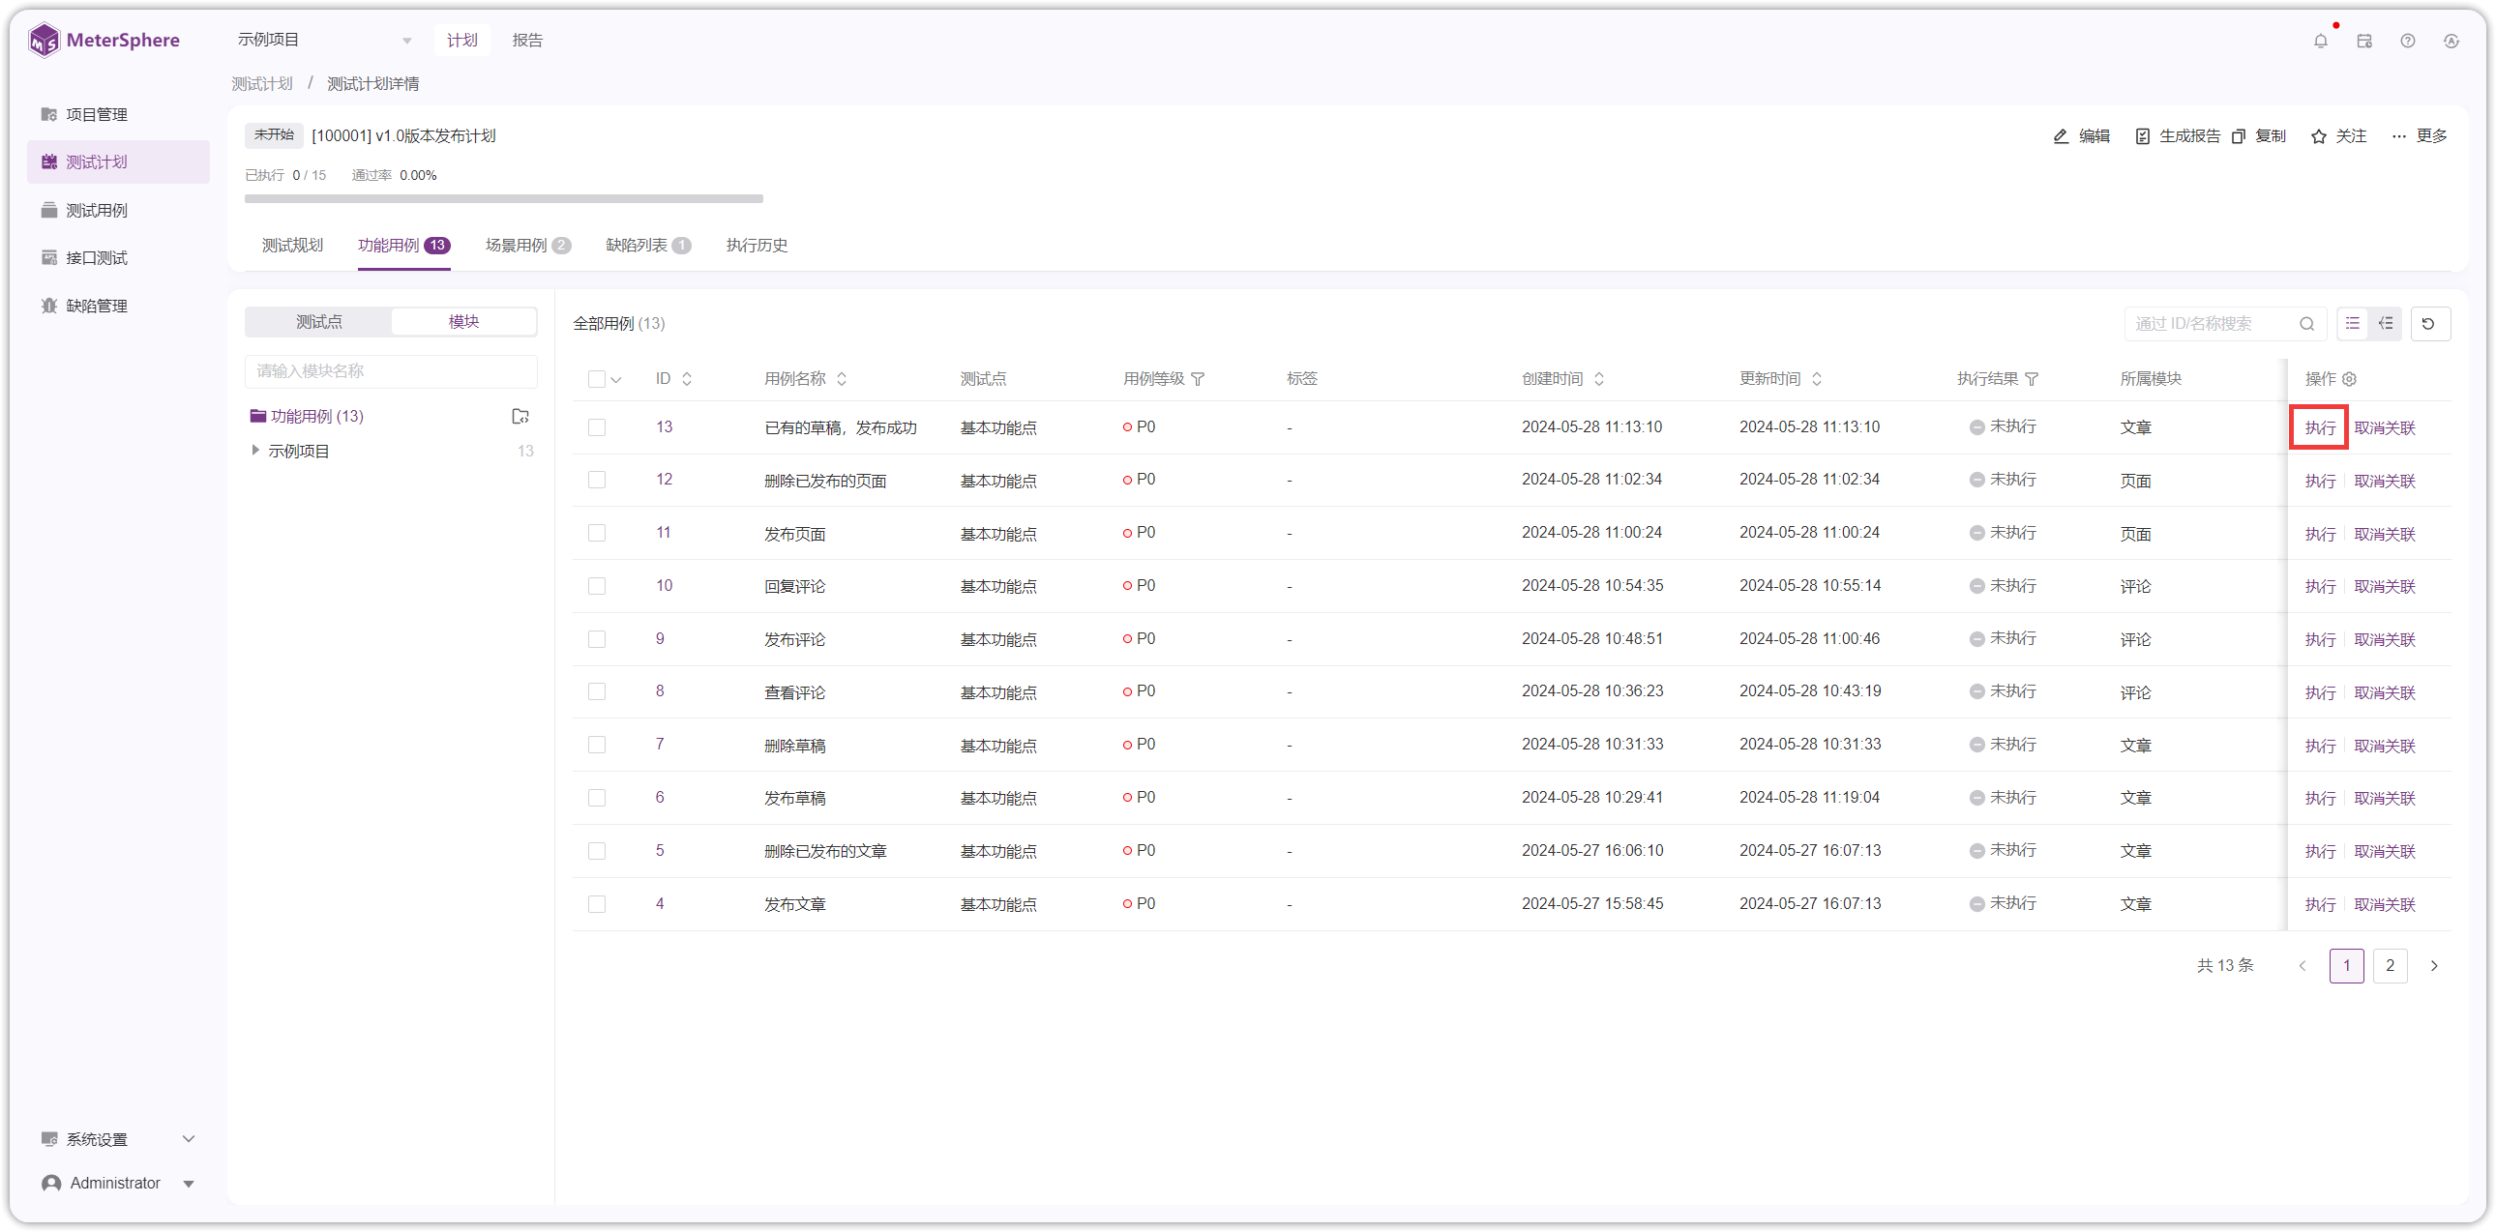This screenshot has width=2496, height=1232.
Task: Filter by the 执行结果 funnel icon
Action: (2033, 379)
